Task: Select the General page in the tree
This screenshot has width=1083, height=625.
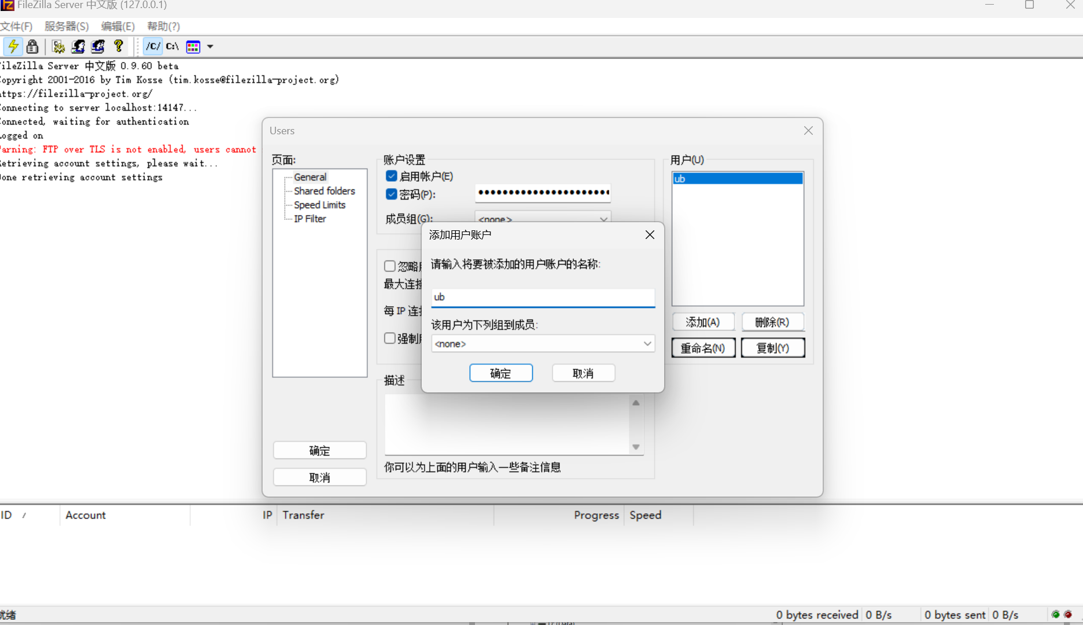Action: tap(310, 177)
